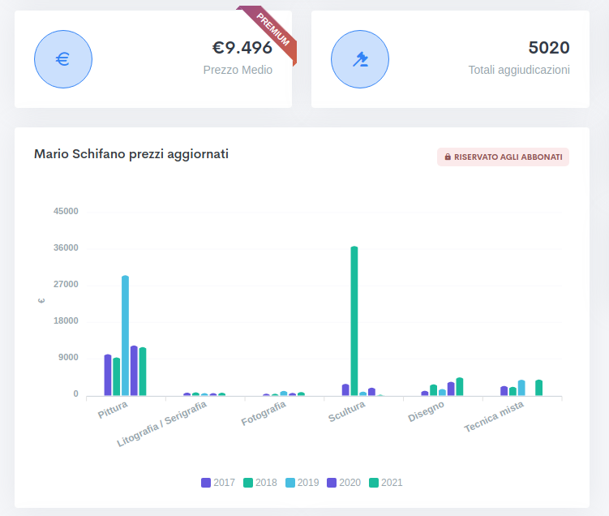Screen dimensions: 609x516
Task: Click the auction gavel circle icon
Action: coord(360,59)
